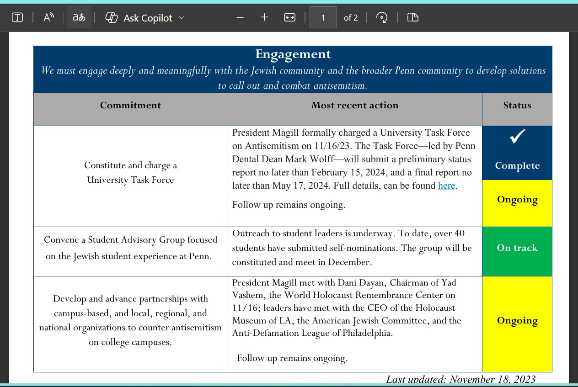Click 'Ongoing' status beside the partnerships row
Viewport: 578px width, 387px height.
pos(517,324)
